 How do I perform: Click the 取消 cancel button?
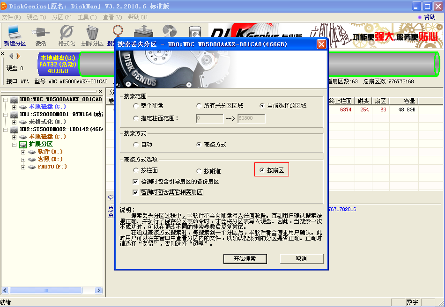tap(301, 259)
